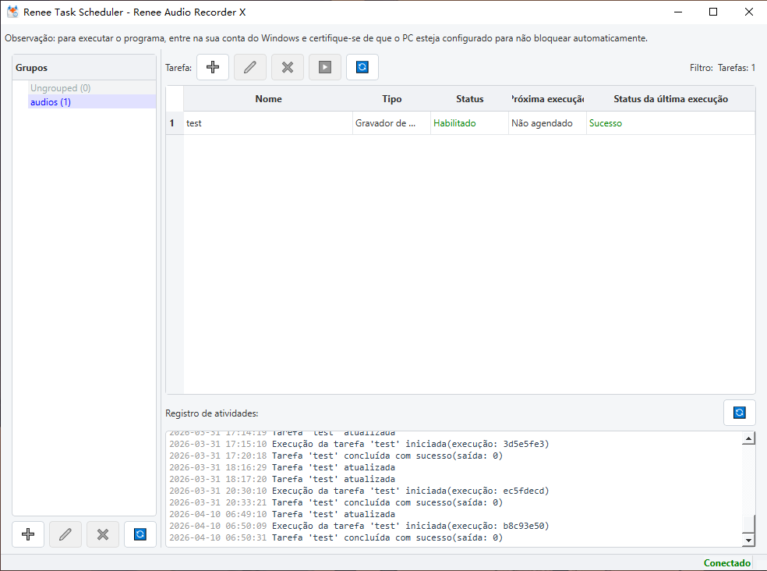Click the log entry with execution ID b8c93e50
Viewport: 767px width, 571px height.
point(359,526)
